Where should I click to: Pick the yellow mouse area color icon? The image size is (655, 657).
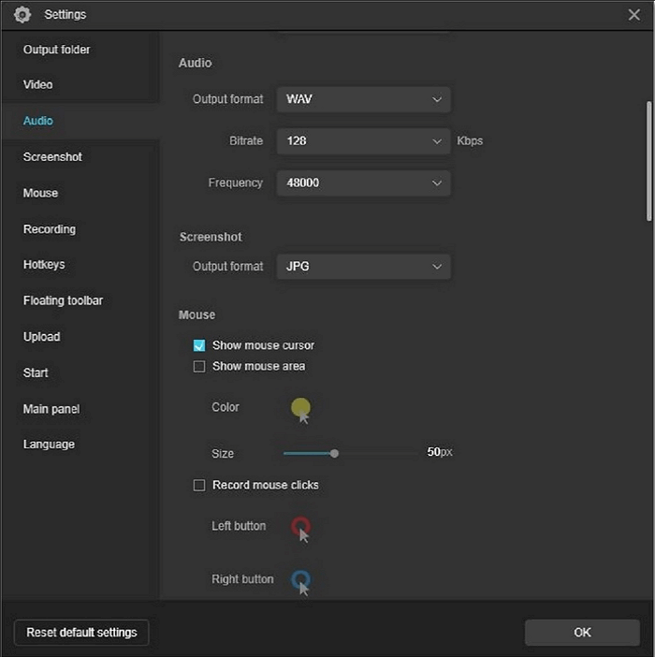[x=300, y=409]
